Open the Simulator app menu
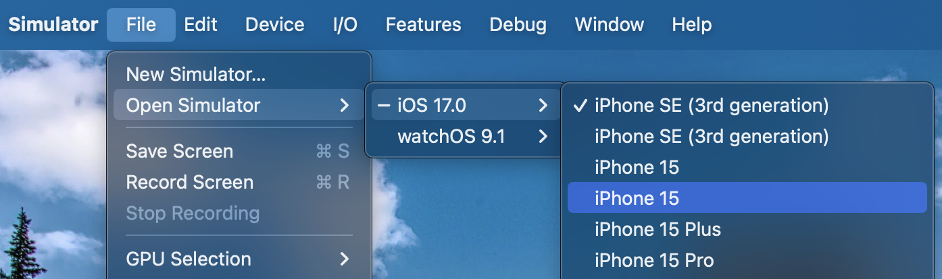This screenshot has height=279, width=942. [x=53, y=25]
